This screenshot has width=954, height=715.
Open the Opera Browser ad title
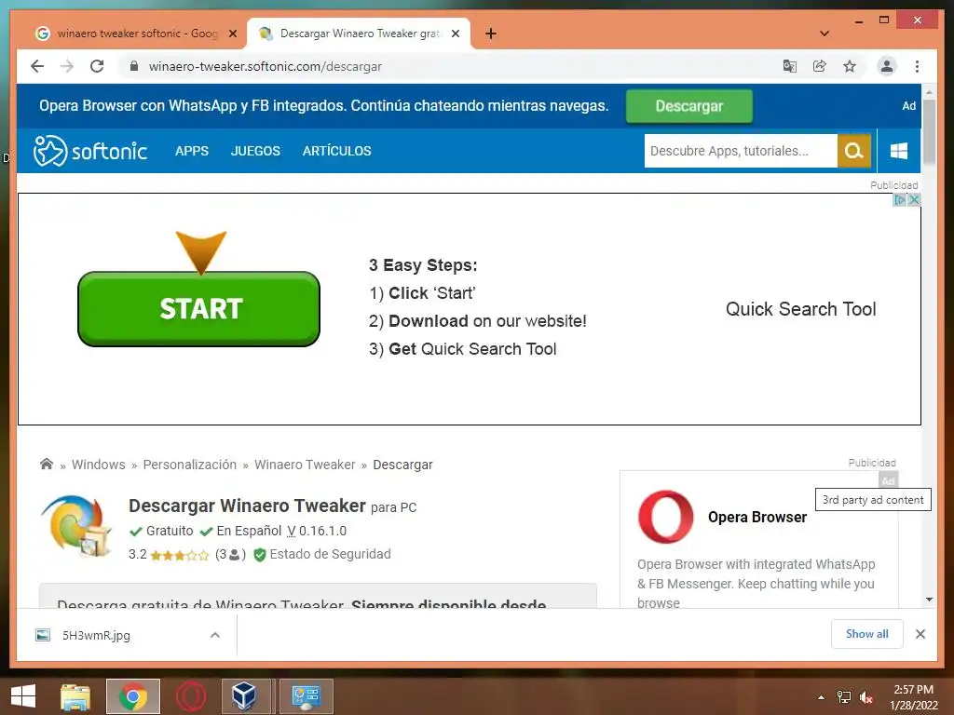point(757,517)
